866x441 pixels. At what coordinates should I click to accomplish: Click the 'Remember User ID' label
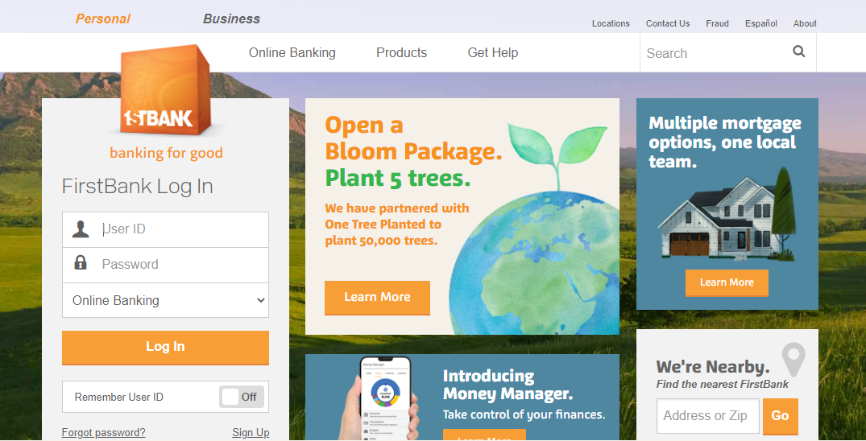click(118, 397)
